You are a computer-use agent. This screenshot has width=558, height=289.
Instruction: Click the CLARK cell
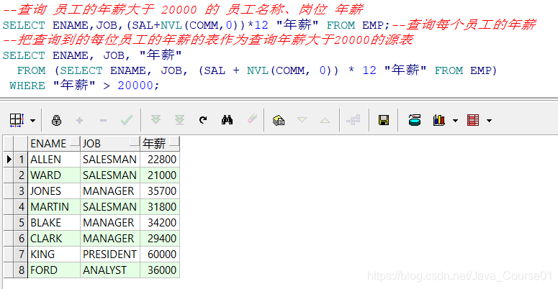click(x=54, y=239)
